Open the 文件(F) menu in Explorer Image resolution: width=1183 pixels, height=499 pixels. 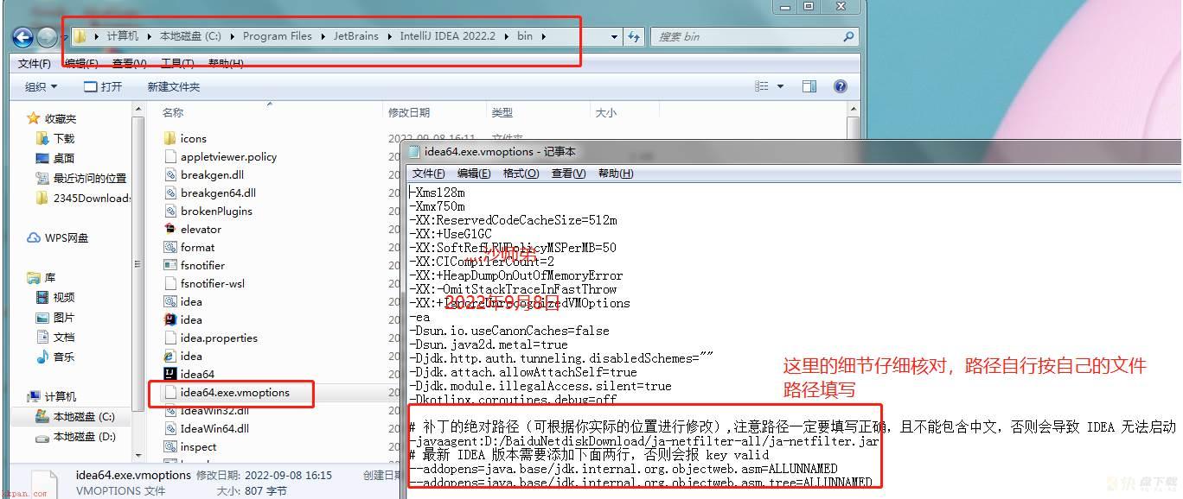click(x=35, y=63)
